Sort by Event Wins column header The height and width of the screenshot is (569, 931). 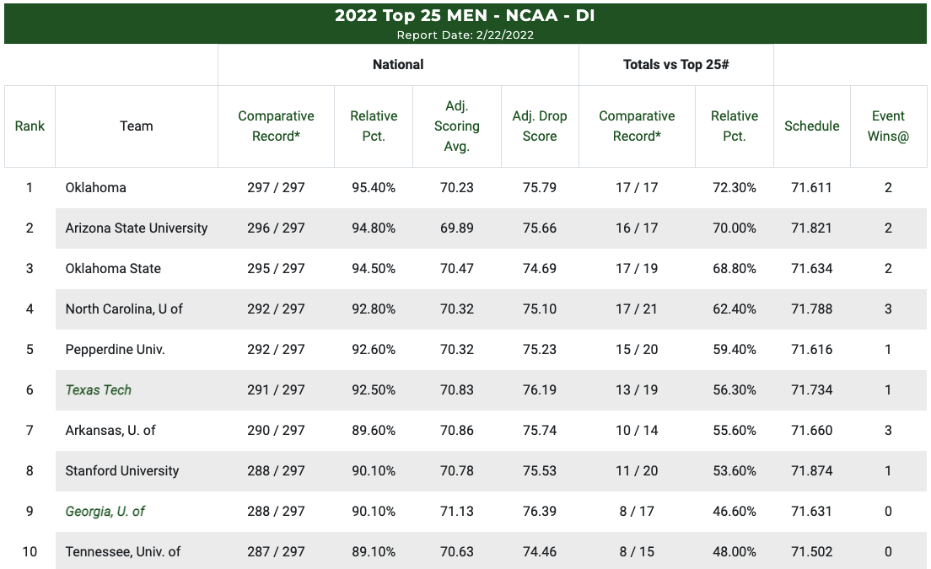click(x=888, y=126)
